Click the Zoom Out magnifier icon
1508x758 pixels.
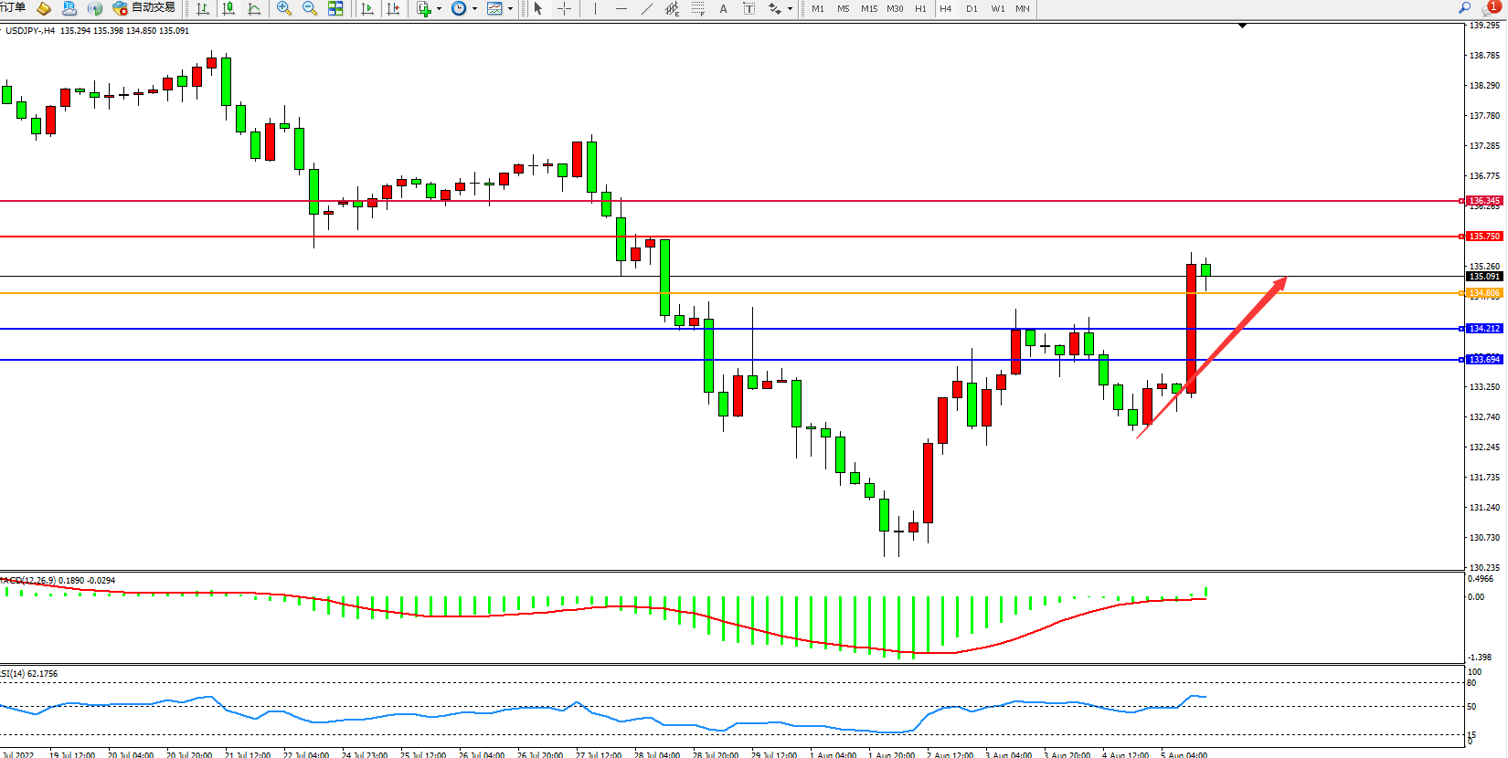310,8
